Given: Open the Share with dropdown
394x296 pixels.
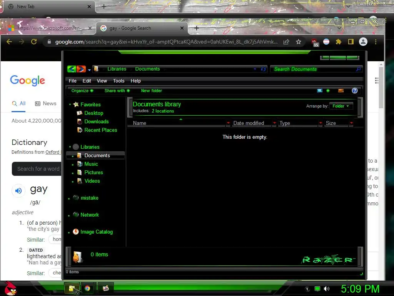Looking at the screenshot, I should (x=117, y=91).
